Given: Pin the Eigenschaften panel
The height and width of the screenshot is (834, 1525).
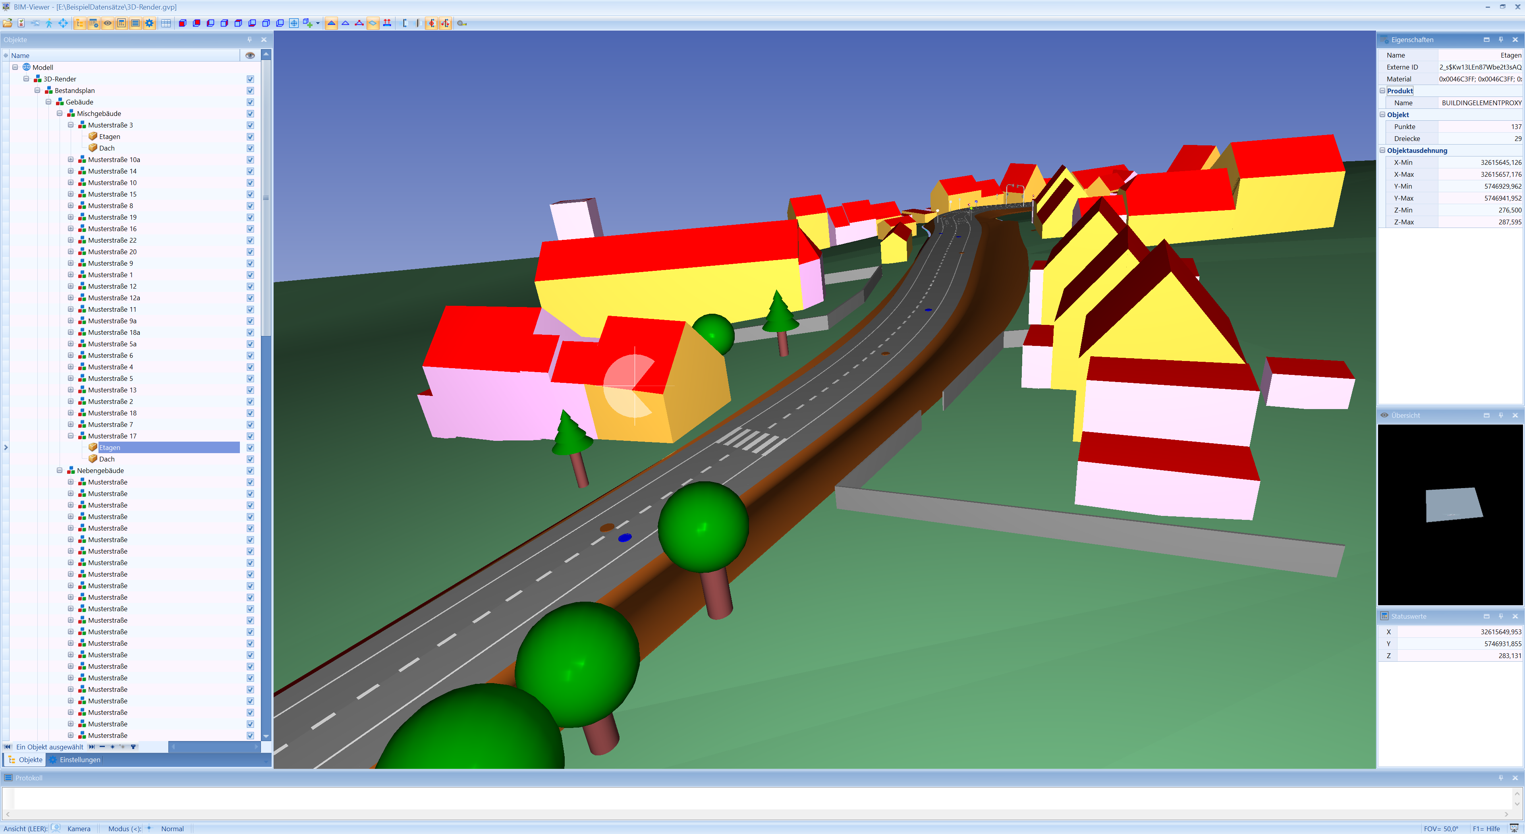Looking at the screenshot, I should [1501, 40].
